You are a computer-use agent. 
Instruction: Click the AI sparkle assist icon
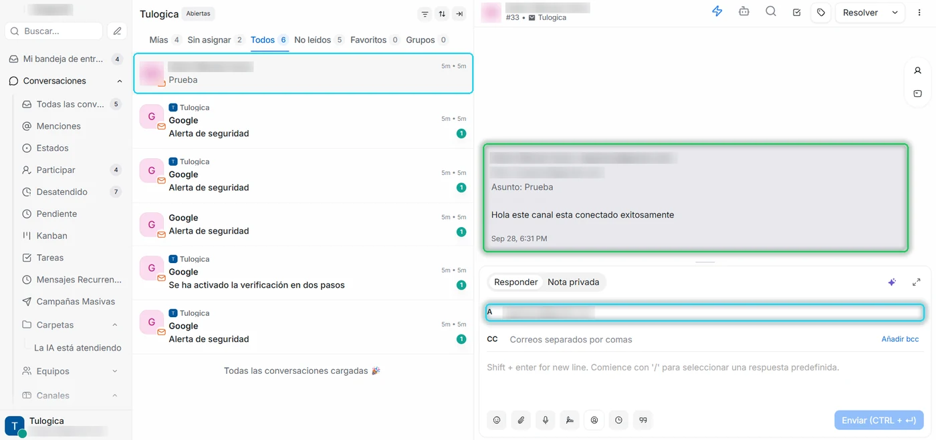pyautogui.click(x=892, y=282)
